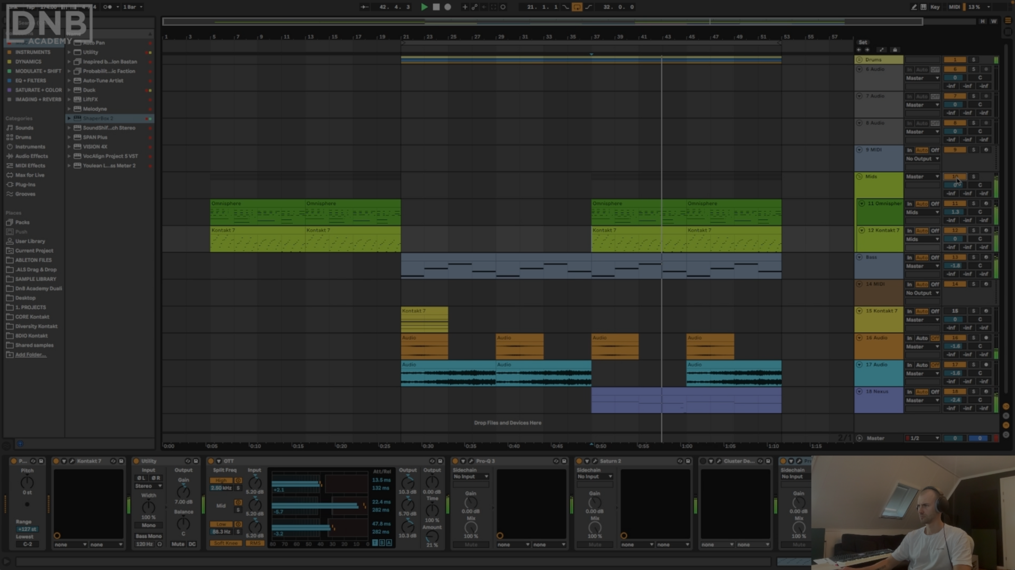Arm 11 Omnispher track for recording
The image size is (1015, 570).
point(986,204)
